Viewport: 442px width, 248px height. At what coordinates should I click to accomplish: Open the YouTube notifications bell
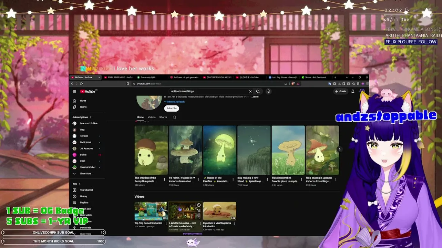click(353, 91)
